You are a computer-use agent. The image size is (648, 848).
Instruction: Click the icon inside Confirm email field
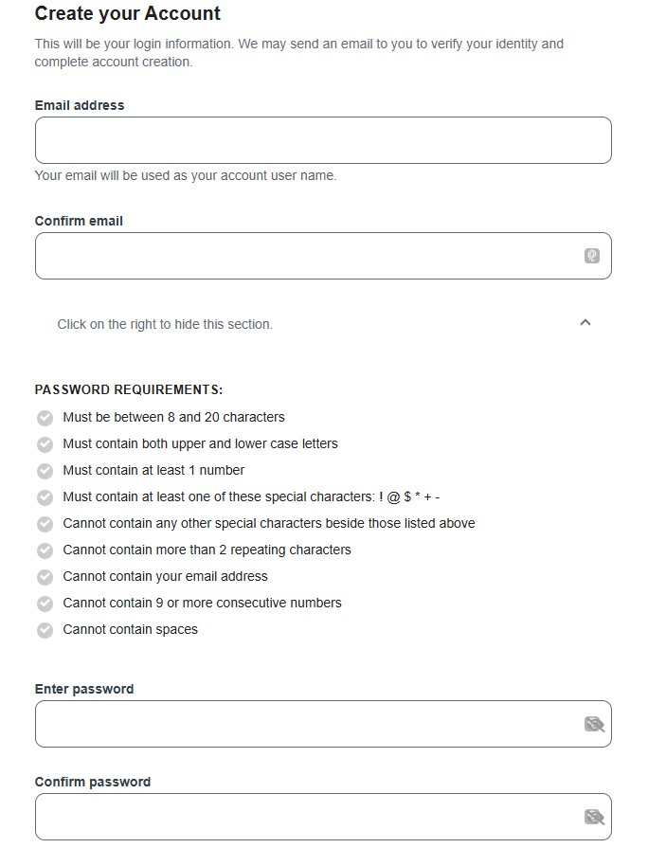[592, 256]
